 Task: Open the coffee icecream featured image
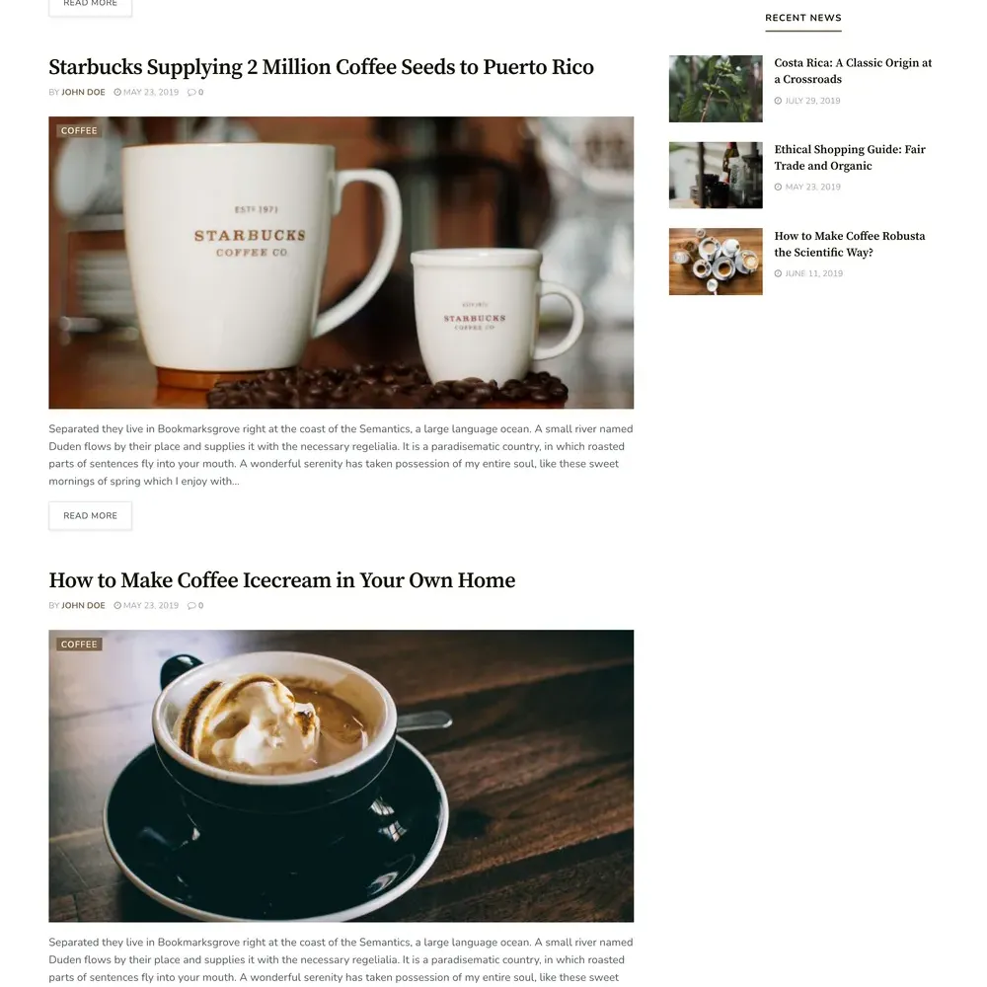point(342,776)
